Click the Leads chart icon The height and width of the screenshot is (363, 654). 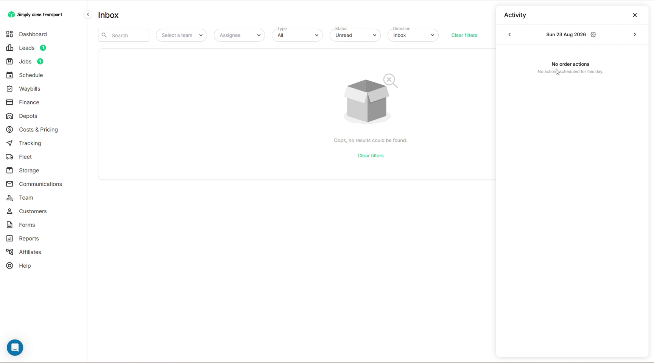pos(9,48)
